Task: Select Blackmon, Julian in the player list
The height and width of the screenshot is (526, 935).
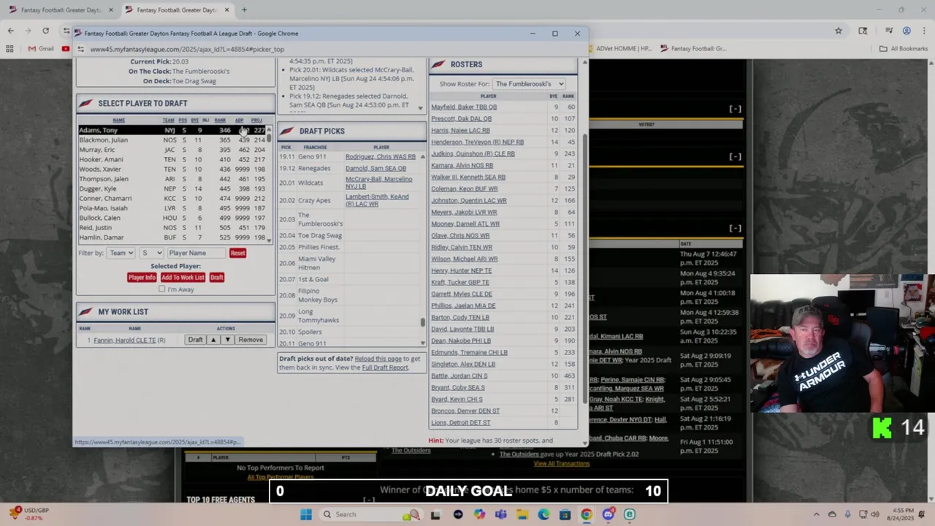Action: click(173, 140)
